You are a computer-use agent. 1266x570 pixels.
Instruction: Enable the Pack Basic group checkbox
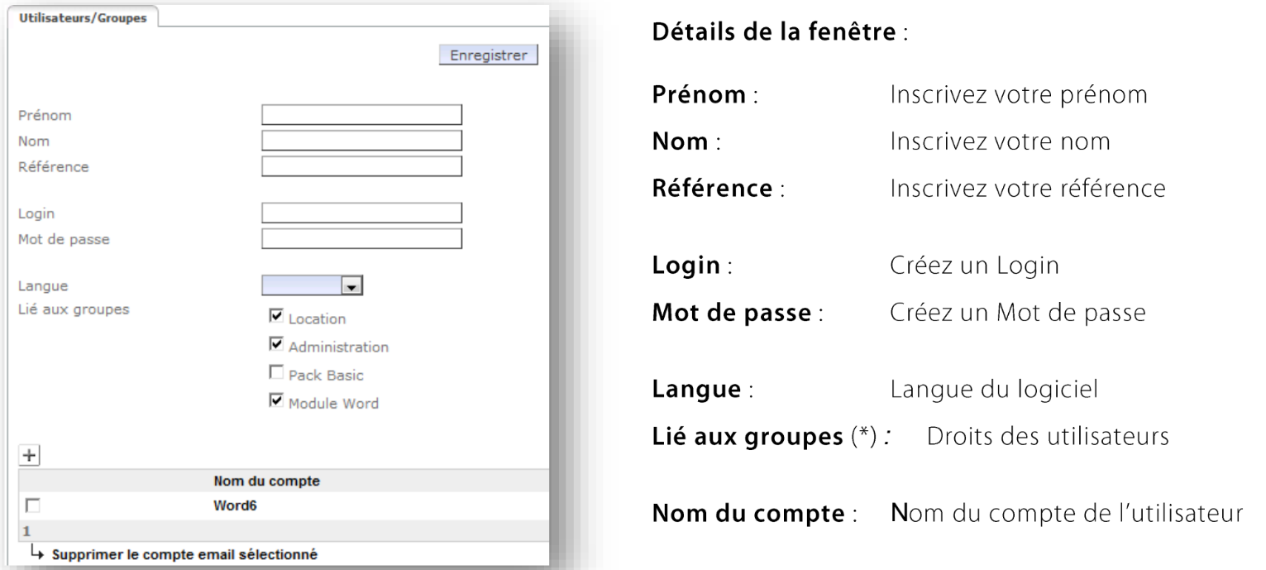(x=274, y=375)
